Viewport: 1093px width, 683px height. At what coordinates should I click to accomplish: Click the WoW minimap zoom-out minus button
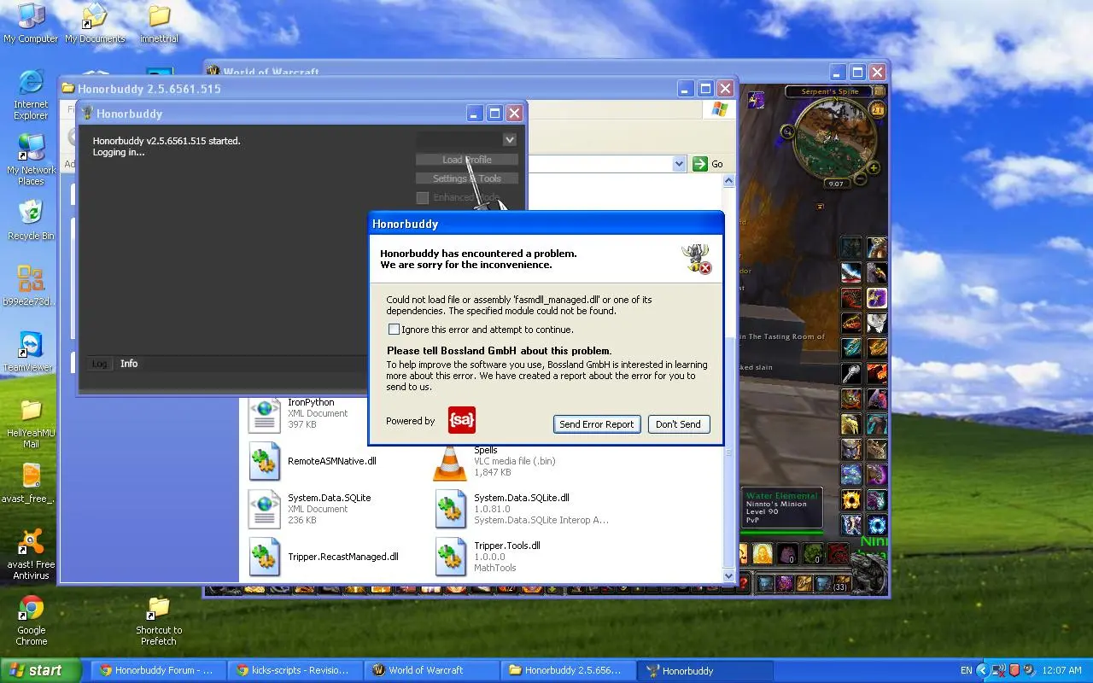point(862,179)
